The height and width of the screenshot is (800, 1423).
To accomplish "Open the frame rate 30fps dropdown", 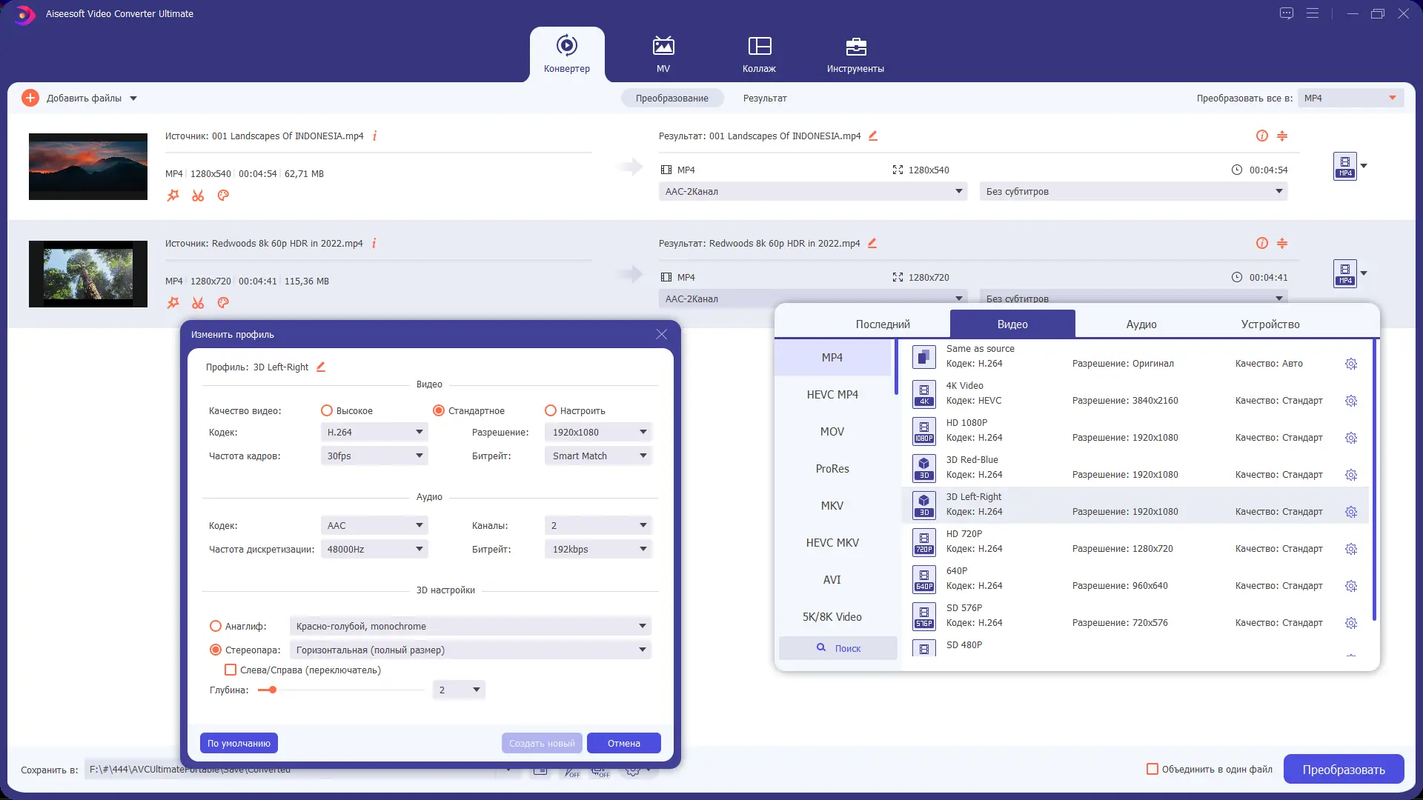I will tap(374, 456).
